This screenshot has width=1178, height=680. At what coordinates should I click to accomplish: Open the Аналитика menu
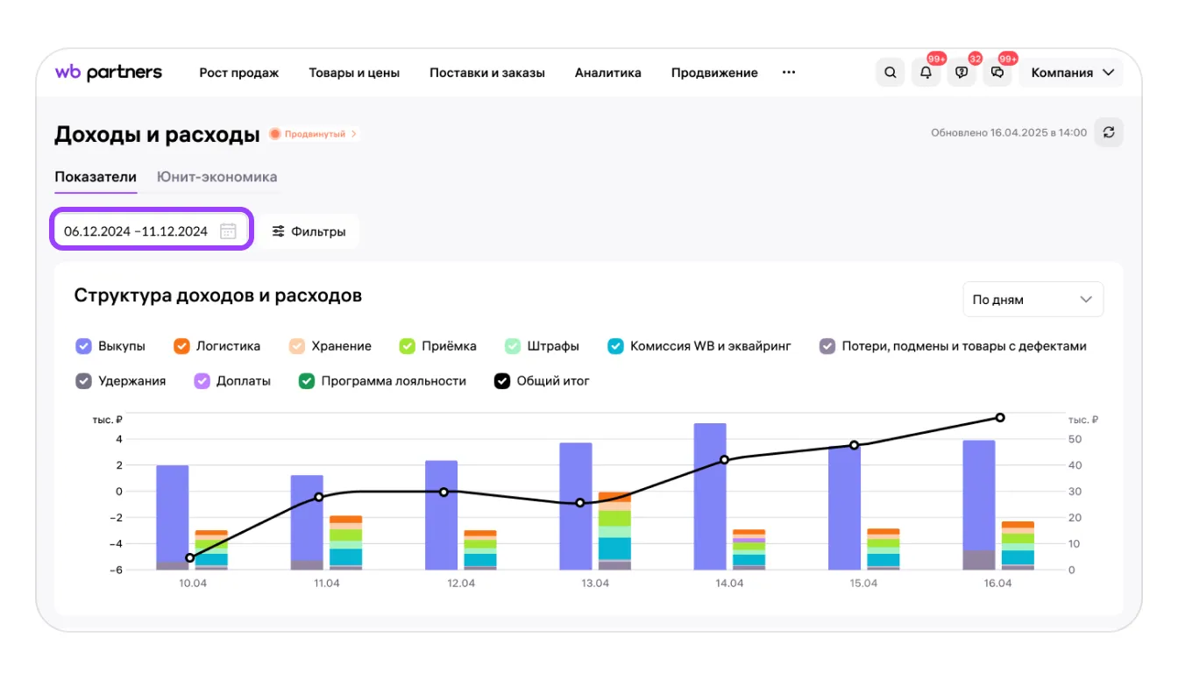click(x=608, y=73)
